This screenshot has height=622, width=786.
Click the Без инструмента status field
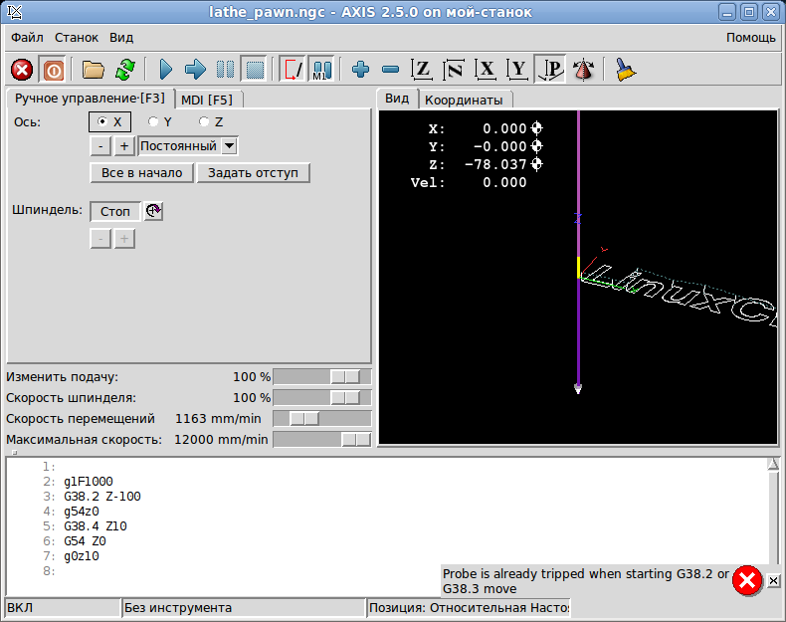(x=243, y=608)
